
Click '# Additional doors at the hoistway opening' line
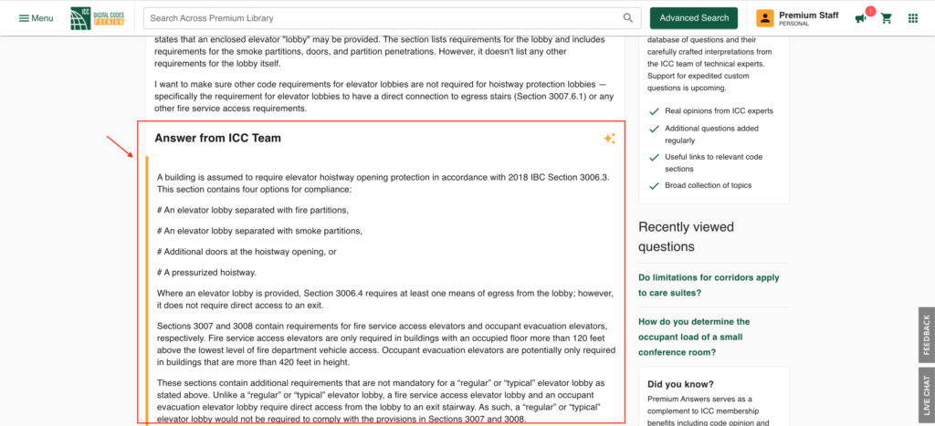(247, 252)
